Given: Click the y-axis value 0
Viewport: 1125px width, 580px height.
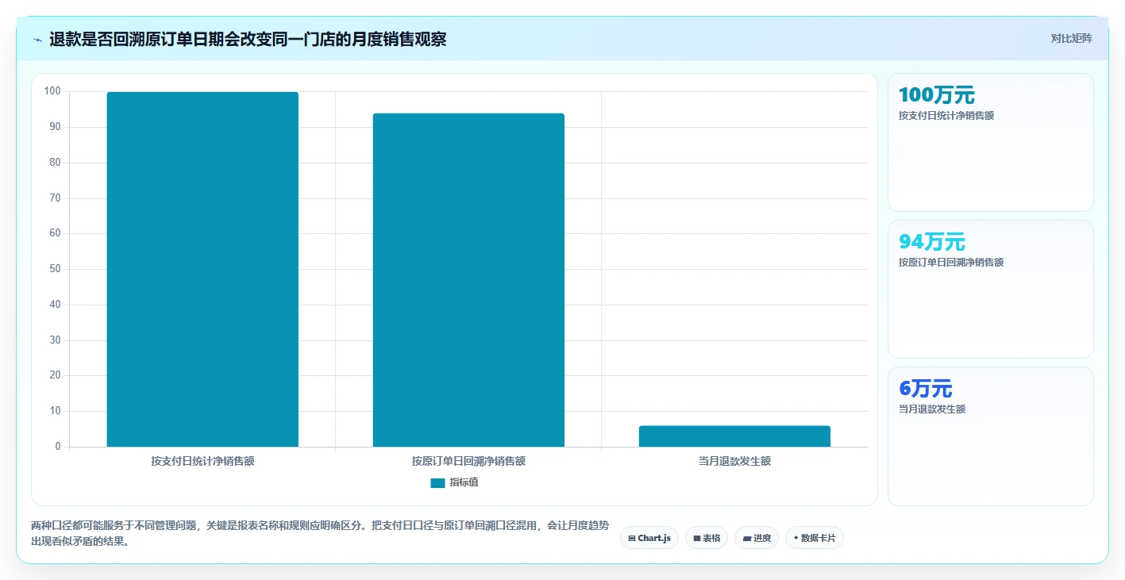Looking at the screenshot, I should (58, 447).
